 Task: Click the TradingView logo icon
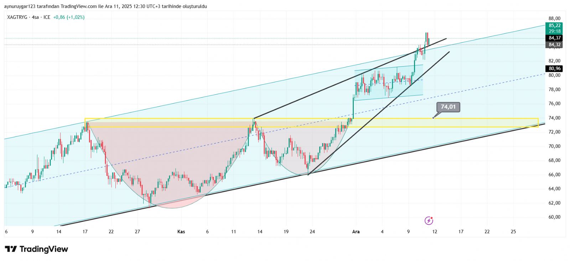pyautogui.click(x=11, y=249)
